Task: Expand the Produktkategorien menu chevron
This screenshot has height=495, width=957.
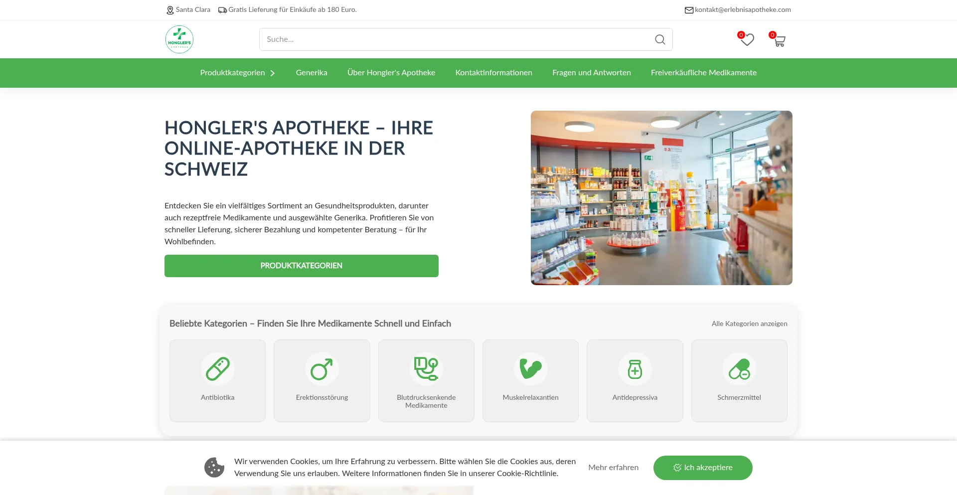Action: click(273, 73)
